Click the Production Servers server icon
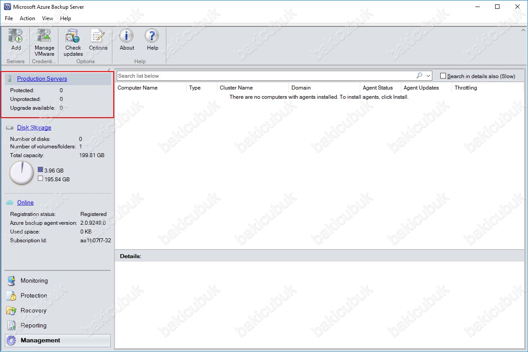The height and width of the screenshot is (352, 528). tap(10, 79)
